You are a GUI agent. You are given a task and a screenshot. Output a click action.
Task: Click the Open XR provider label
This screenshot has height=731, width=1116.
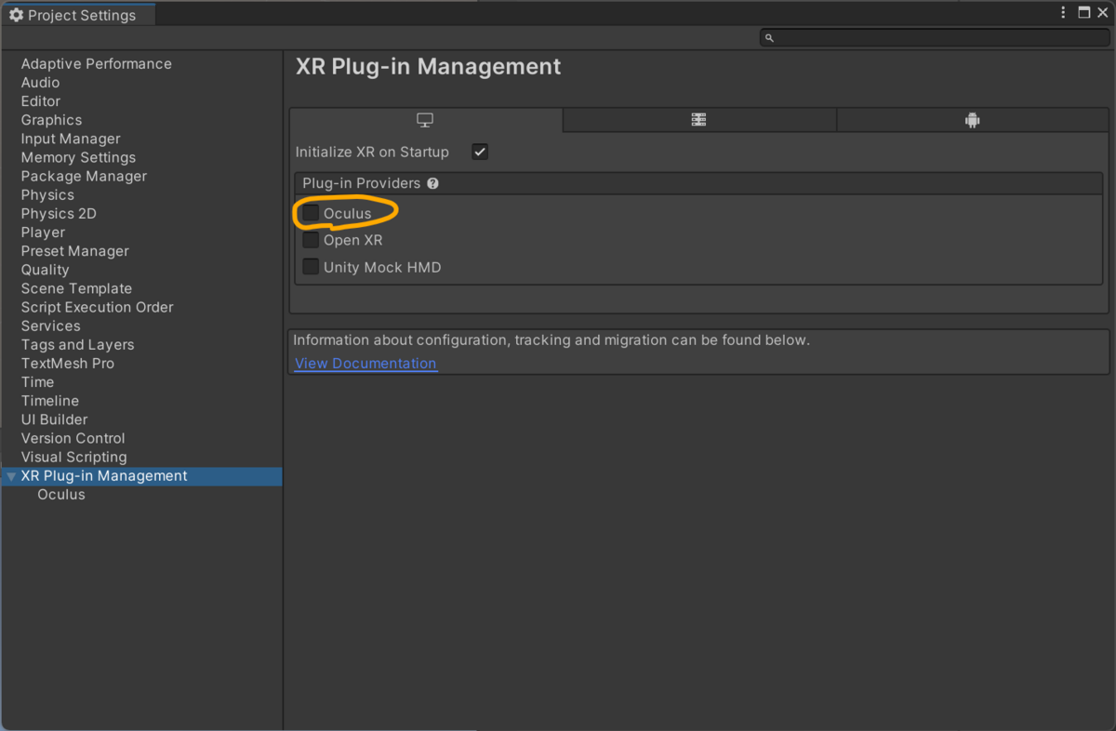coord(353,240)
